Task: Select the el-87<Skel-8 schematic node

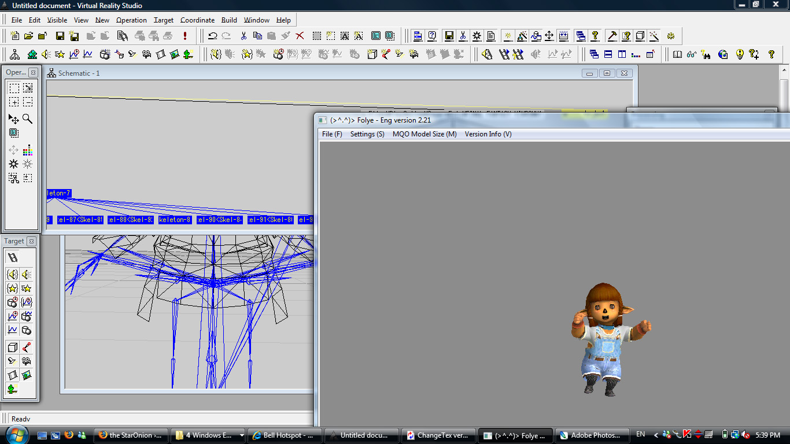Action: (80, 220)
